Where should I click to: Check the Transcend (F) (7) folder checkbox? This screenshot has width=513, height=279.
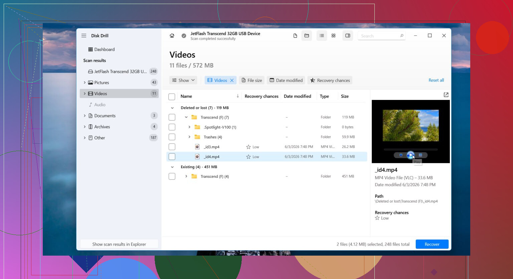172,117
